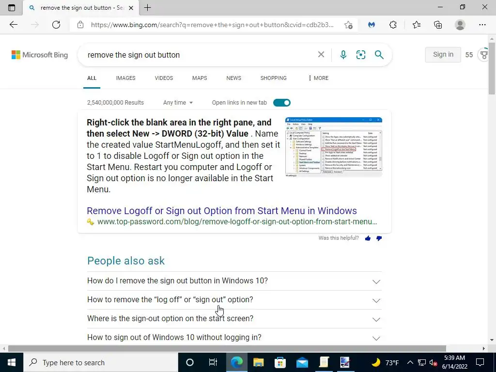Expand How to sign out of Windows 10 without logging in
The image size is (496, 372).
click(x=234, y=338)
